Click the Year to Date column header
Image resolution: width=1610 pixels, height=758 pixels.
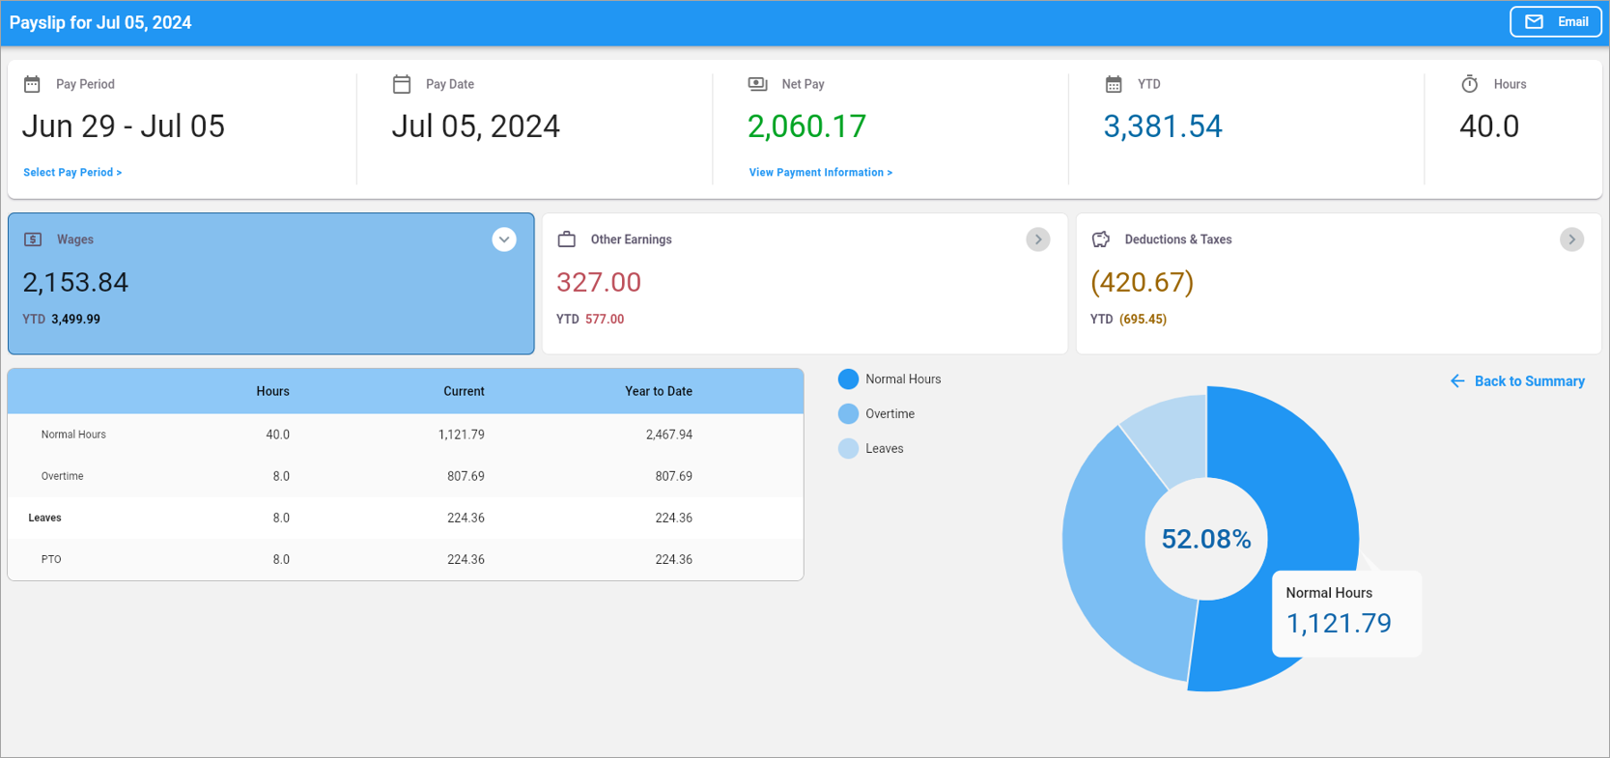click(x=659, y=391)
